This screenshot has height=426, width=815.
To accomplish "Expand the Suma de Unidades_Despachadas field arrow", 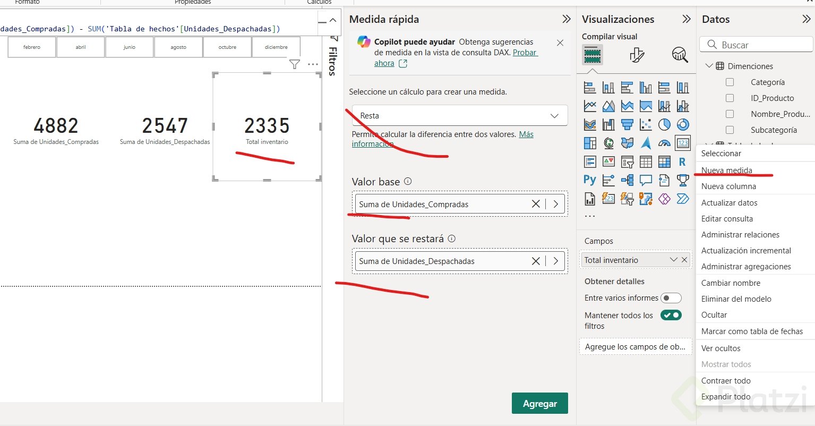I will pos(556,261).
